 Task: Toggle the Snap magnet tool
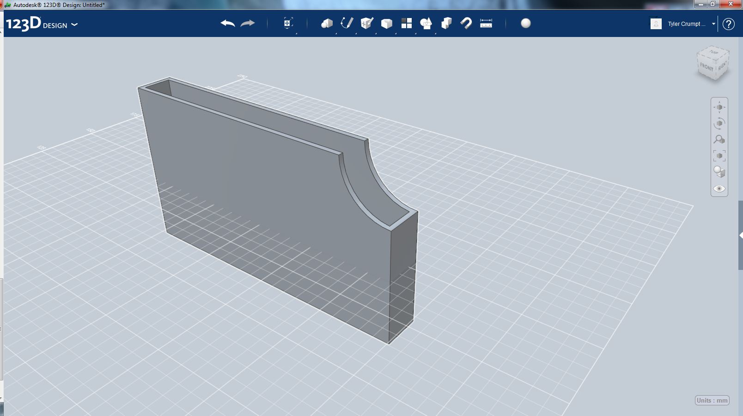(466, 23)
